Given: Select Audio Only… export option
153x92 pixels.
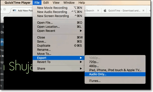Looking at the screenshot, I should (115, 74).
